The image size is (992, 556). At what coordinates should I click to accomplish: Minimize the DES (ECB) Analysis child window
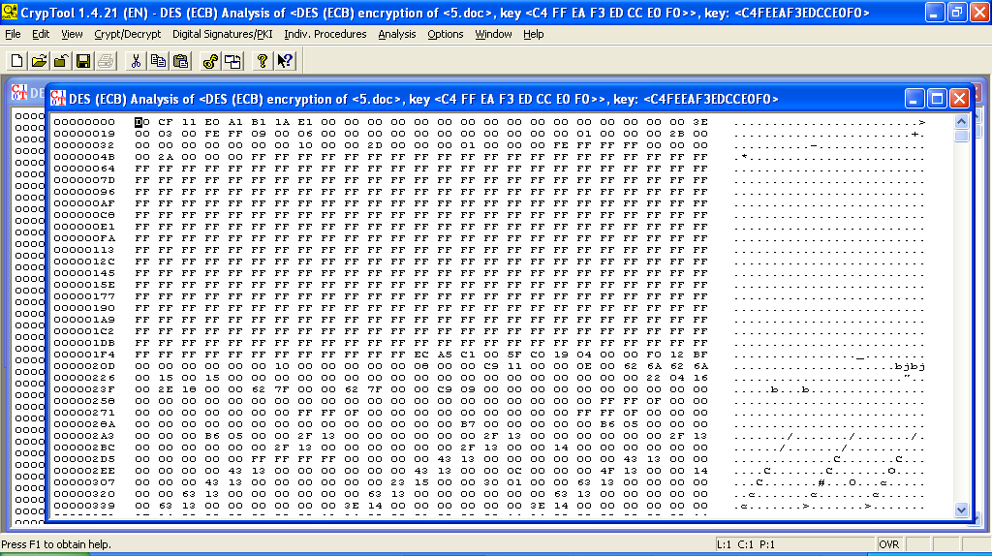pos(914,98)
